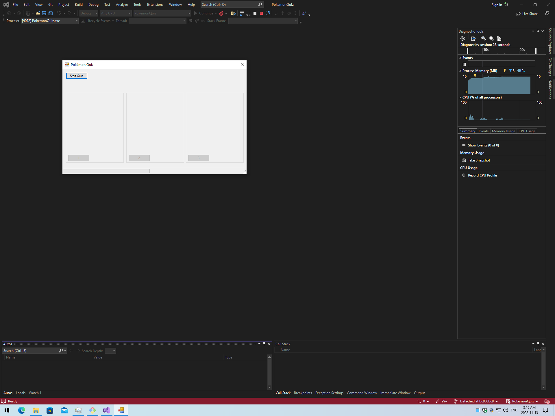Open Visual Studio from the Windows taskbar

pos(107,410)
